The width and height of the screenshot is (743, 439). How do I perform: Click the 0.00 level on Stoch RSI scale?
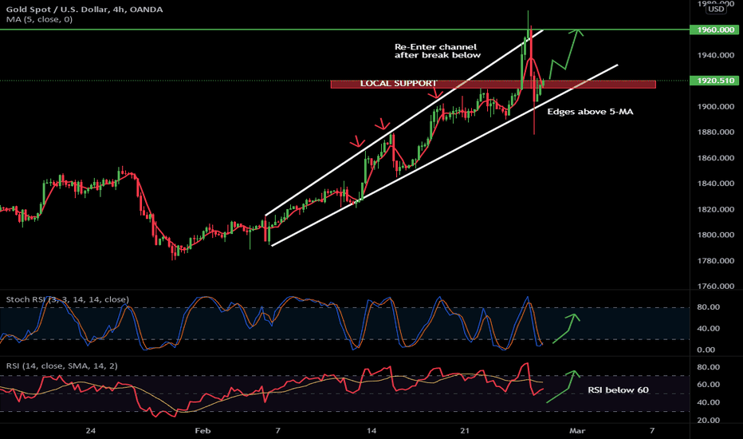click(x=706, y=350)
